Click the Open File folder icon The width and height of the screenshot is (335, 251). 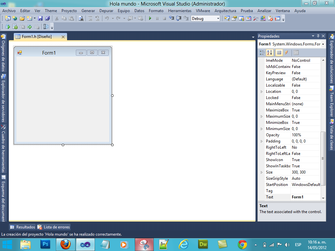point(22,19)
